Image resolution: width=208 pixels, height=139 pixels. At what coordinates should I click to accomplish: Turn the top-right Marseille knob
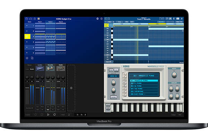tap(174, 75)
